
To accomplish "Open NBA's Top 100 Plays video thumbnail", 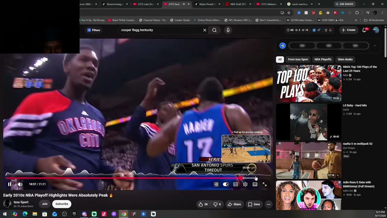I will (x=309, y=83).
